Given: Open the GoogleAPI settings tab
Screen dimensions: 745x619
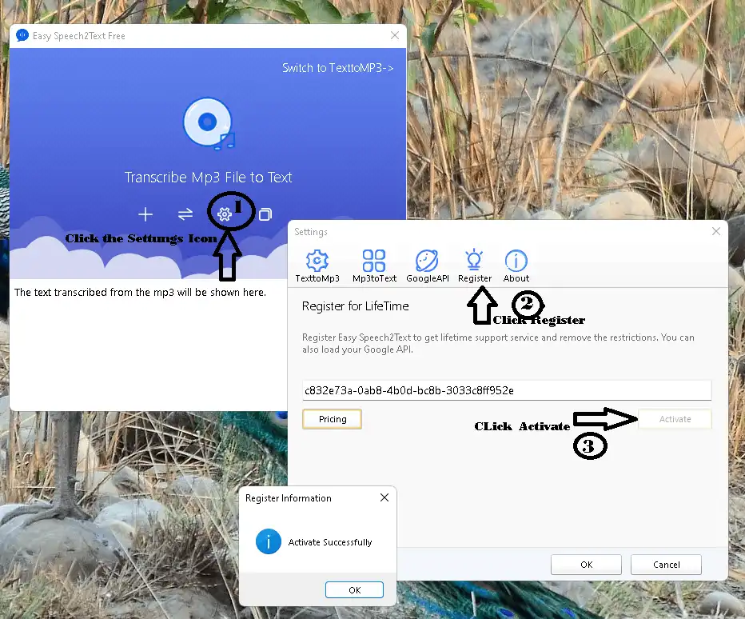Looking at the screenshot, I should pyautogui.click(x=428, y=266).
